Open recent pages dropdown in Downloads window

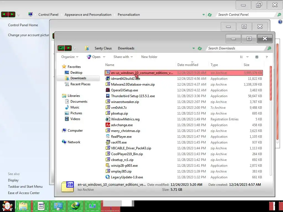[x=75, y=48]
